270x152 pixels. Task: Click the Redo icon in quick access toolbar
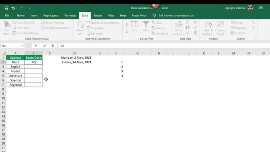[x=22, y=8]
